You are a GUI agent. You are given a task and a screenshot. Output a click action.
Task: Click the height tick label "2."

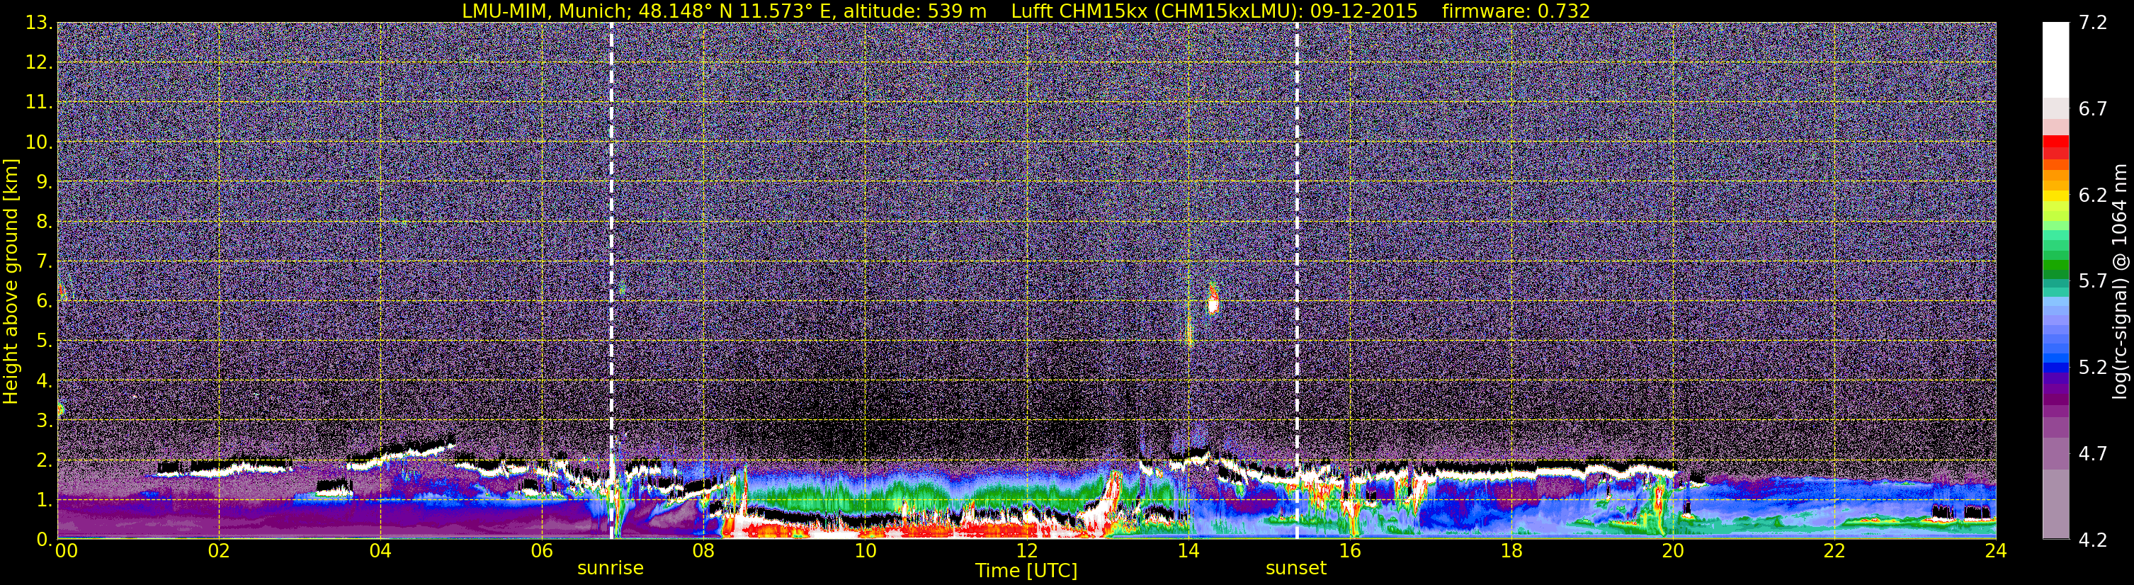pos(45,461)
